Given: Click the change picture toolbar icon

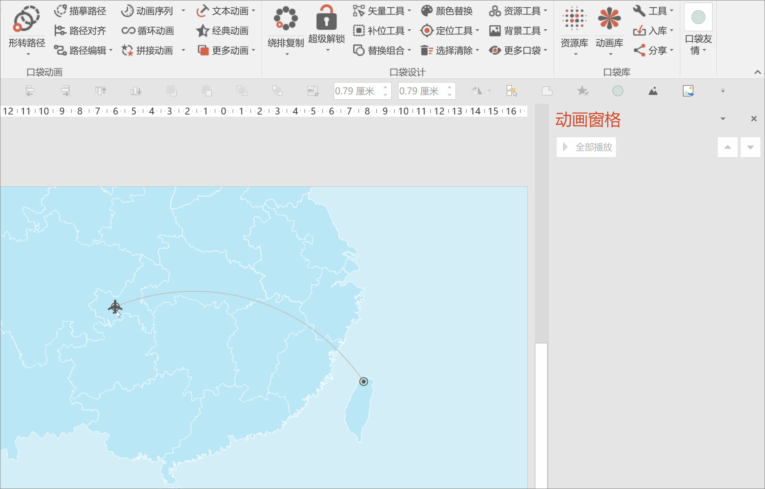Looking at the screenshot, I should [688, 91].
